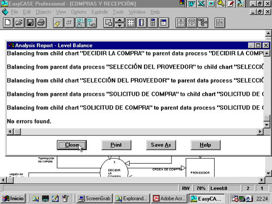Select the dotted grid toolbar icon

[x=130, y=23]
